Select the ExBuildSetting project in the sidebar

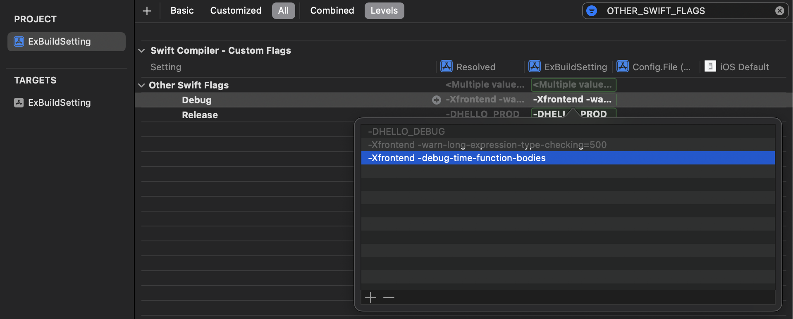(67, 42)
